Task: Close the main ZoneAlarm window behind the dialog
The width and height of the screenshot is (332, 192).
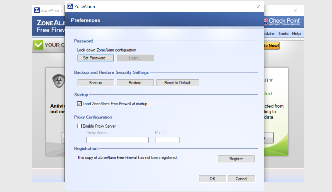Action: coord(296,10)
